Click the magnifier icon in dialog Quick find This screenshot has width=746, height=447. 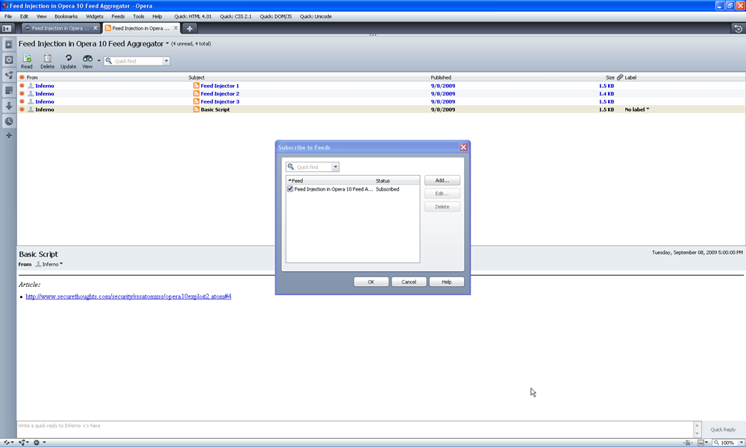click(x=291, y=167)
